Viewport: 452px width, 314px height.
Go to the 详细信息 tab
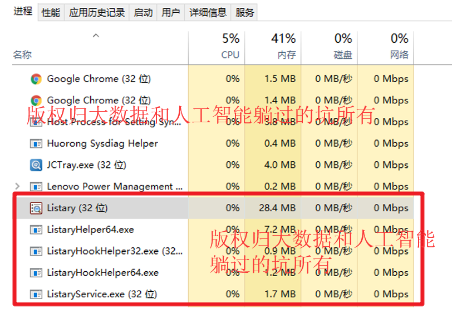208,13
